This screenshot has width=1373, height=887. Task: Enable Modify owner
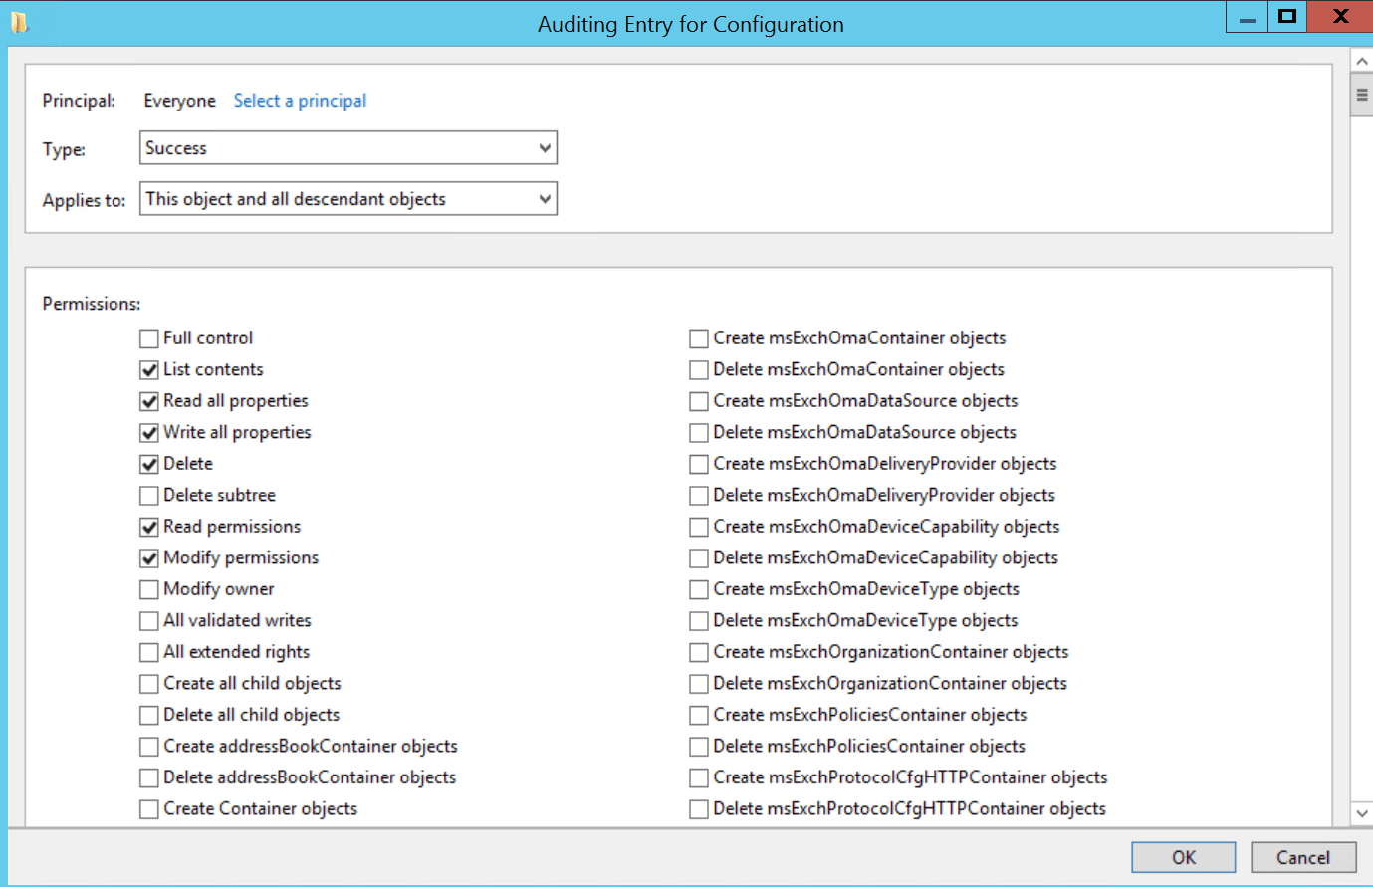[148, 589]
